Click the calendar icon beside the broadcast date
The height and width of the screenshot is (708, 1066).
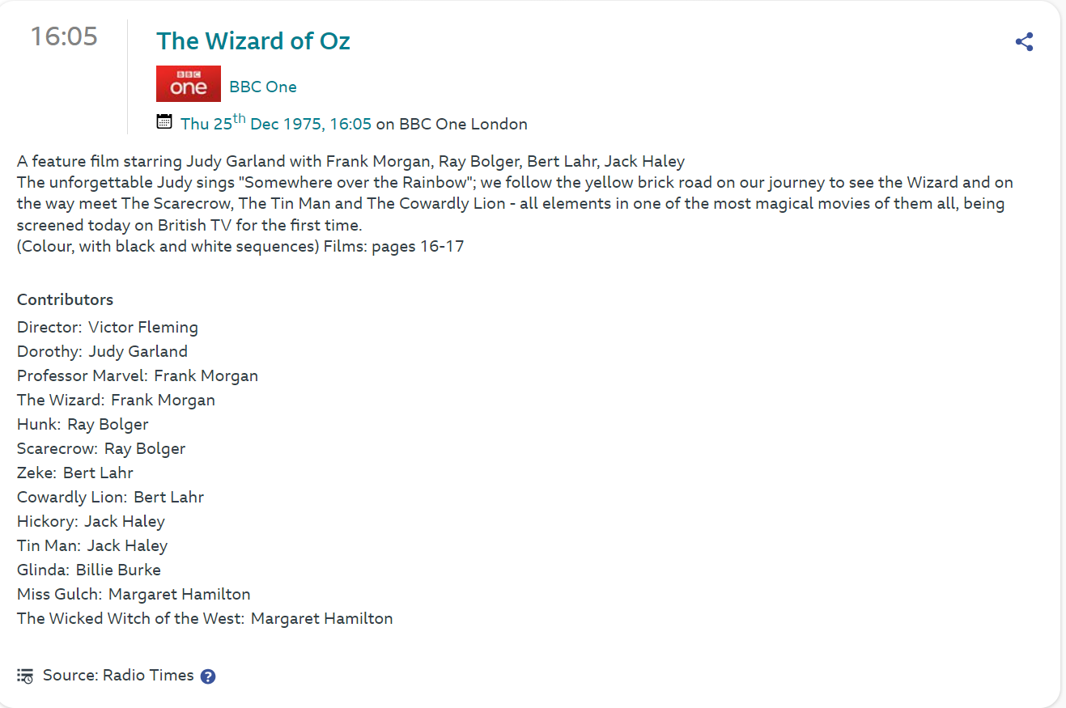164,122
